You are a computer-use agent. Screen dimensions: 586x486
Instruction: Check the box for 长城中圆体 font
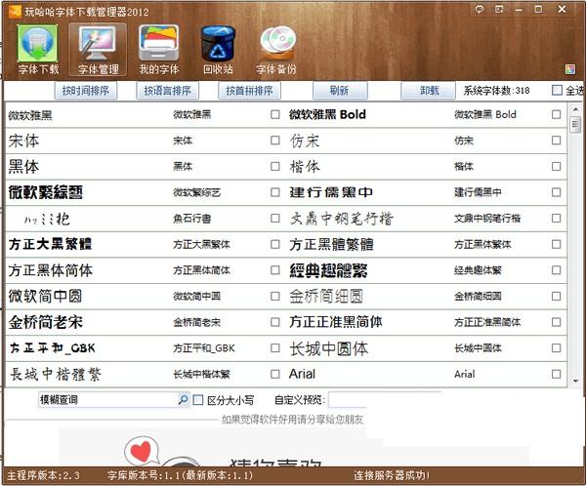click(x=556, y=347)
